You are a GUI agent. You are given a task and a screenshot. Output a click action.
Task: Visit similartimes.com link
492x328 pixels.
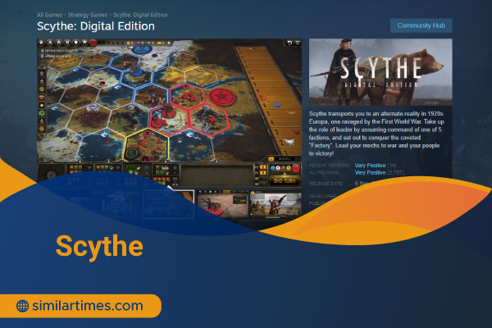coord(88,305)
